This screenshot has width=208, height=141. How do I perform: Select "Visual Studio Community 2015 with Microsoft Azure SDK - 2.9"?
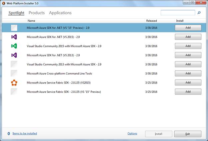(x=64, y=46)
